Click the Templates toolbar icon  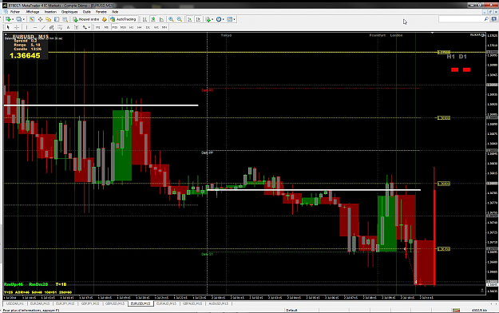tap(229, 19)
